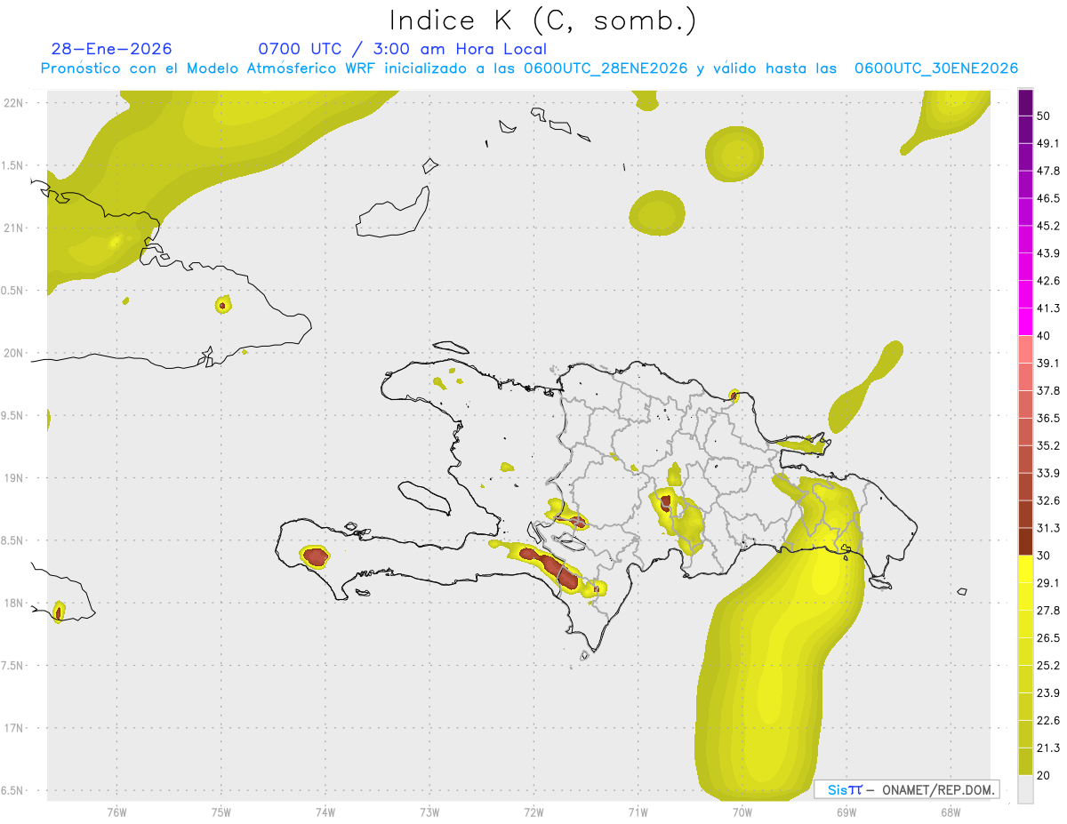Click "0600UTC_30ENE2026" valid-until time in the subtitle
The width and height of the screenshot is (1067, 824).
[935, 68]
